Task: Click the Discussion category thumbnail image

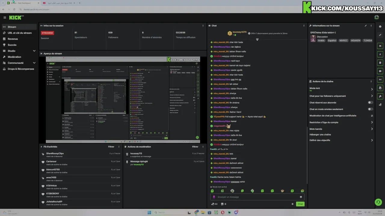Action: (x=313, y=39)
